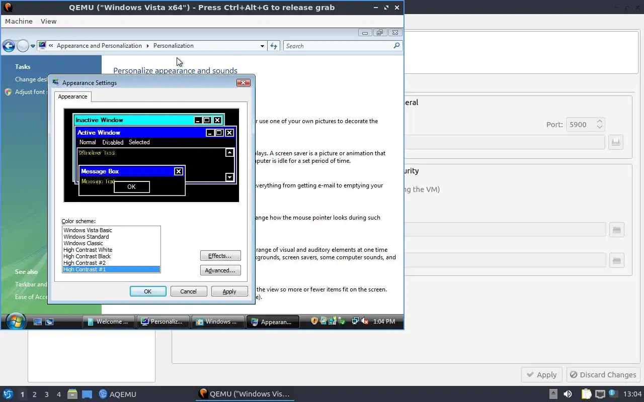The image size is (644, 402).
Task: Click Appearance and Personalization breadcrumb
Action: point(99,46)
